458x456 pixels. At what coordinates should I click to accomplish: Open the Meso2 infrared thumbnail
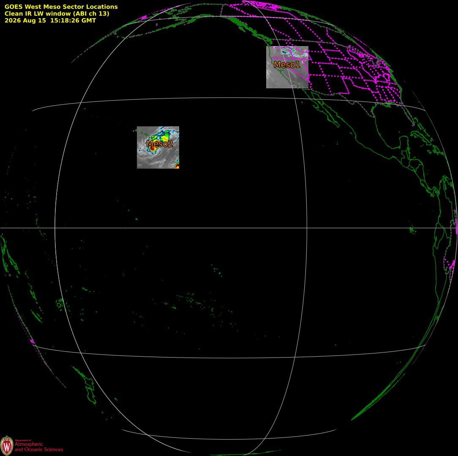[x=158, y=147]
